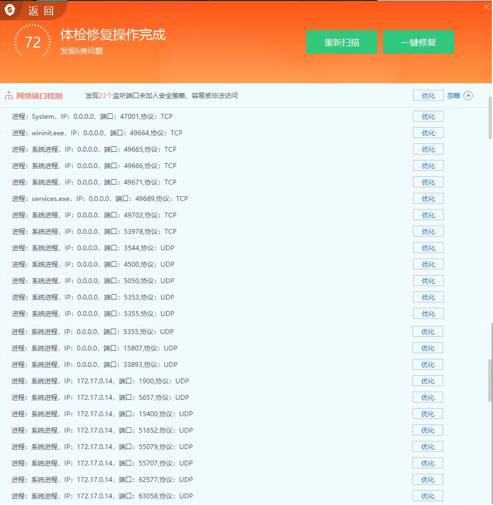The image size is (493, 505).
Task: Click the 网络端口检测 network icon
Action: (x=9, y=96)
